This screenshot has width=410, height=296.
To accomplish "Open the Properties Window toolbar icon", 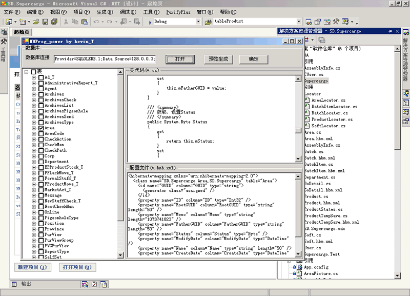I will tap(318, 22).
